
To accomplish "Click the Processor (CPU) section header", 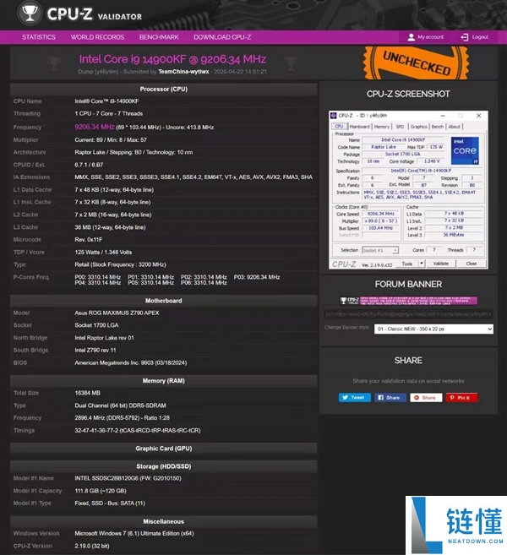I will coord(164,90).
